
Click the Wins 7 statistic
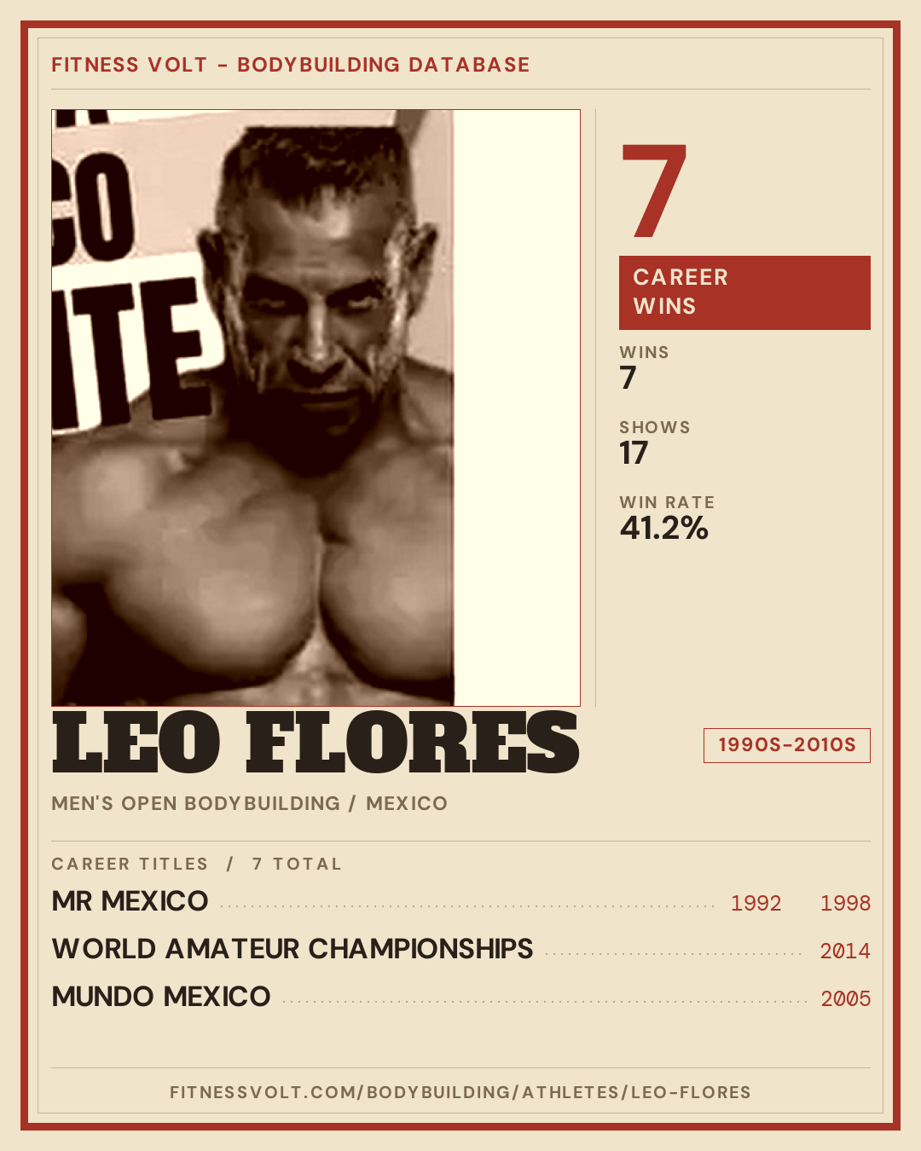point(644,368)
